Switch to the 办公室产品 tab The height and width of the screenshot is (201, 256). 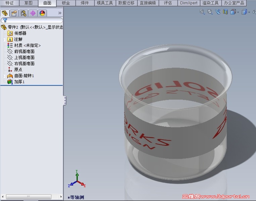point(234,3)
